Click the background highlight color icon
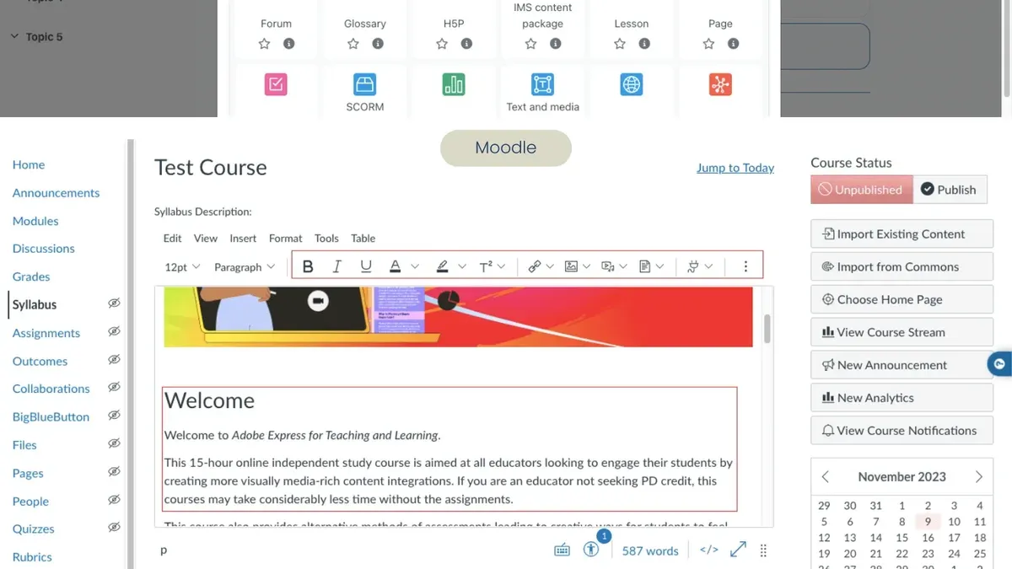This screenshot has width=1012, height=569. (x=442, y=266)
